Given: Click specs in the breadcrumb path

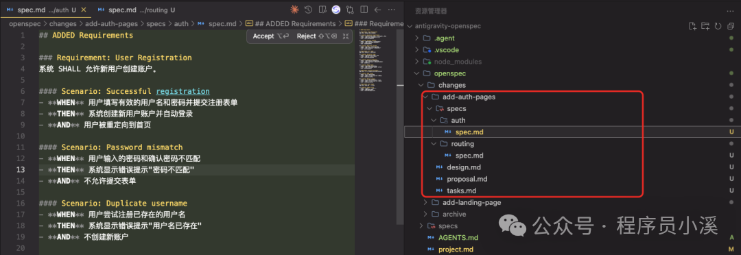Looking at the screenshot, I should pyautogui.click(x=156, y=23).
